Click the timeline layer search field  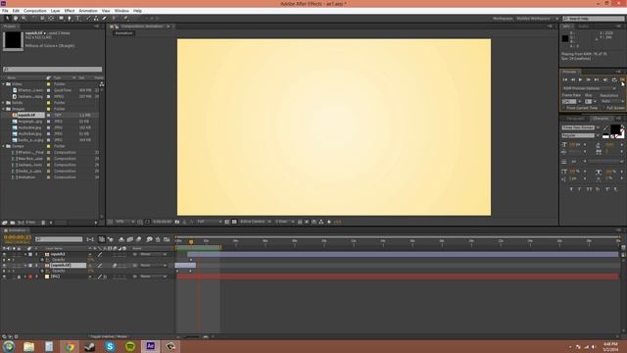pyautogui.click(x=59, y=239)
